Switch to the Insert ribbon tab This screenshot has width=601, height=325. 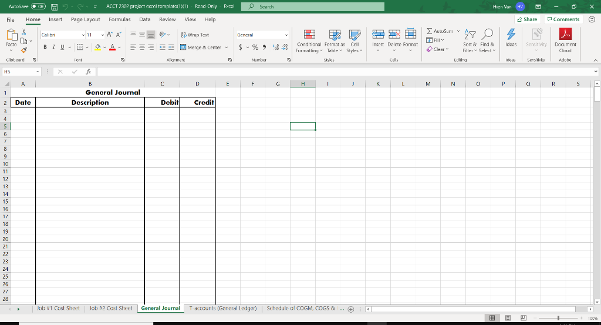click(55, 19)
